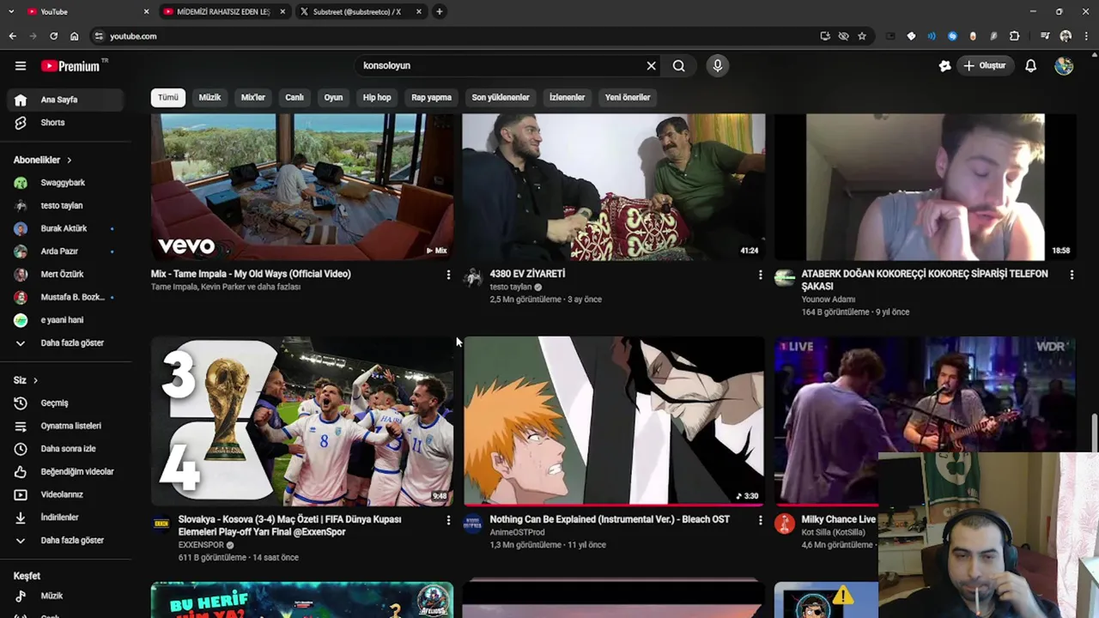Open the Bleach OST video thumbnail
Screen dimensions: 1099x618
[613, 421]
